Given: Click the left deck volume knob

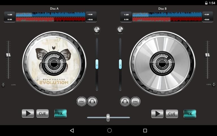Looking at the screenshot, I should pyautogui.click(x=97, y=29).
